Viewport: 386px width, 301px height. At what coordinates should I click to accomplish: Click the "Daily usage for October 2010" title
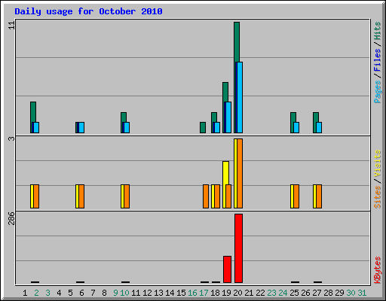pos(88,11)
